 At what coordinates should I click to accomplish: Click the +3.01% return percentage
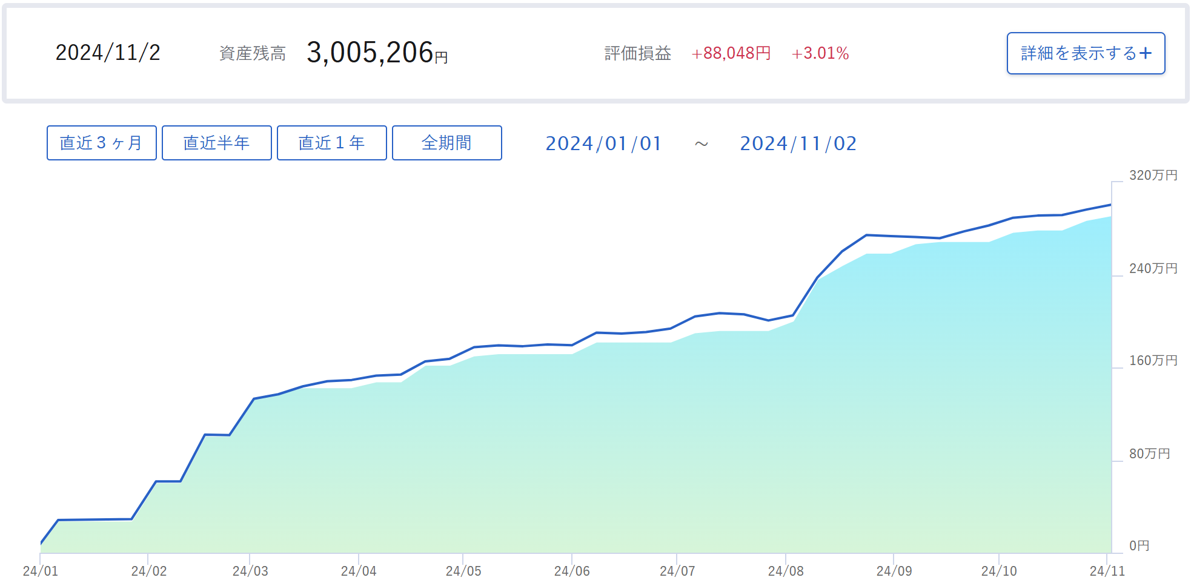pos(820,53)
